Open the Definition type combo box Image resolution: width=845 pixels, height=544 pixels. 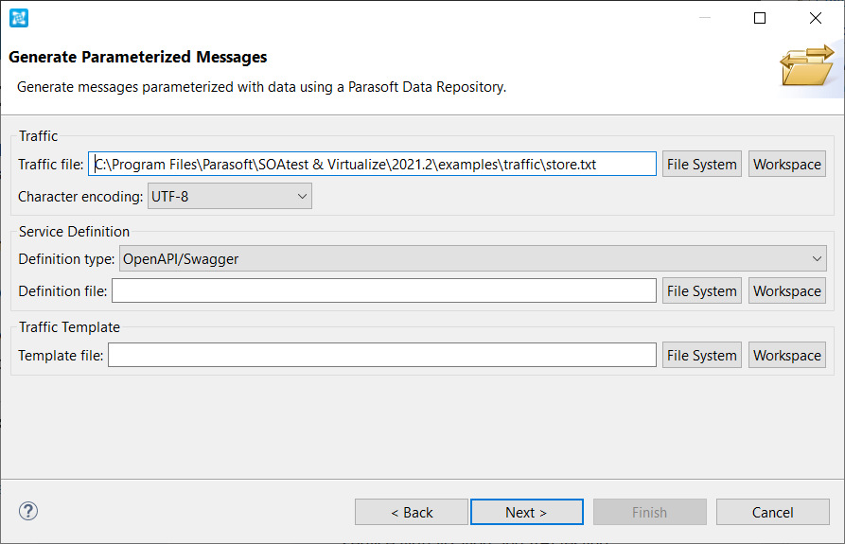coord(472,258)
